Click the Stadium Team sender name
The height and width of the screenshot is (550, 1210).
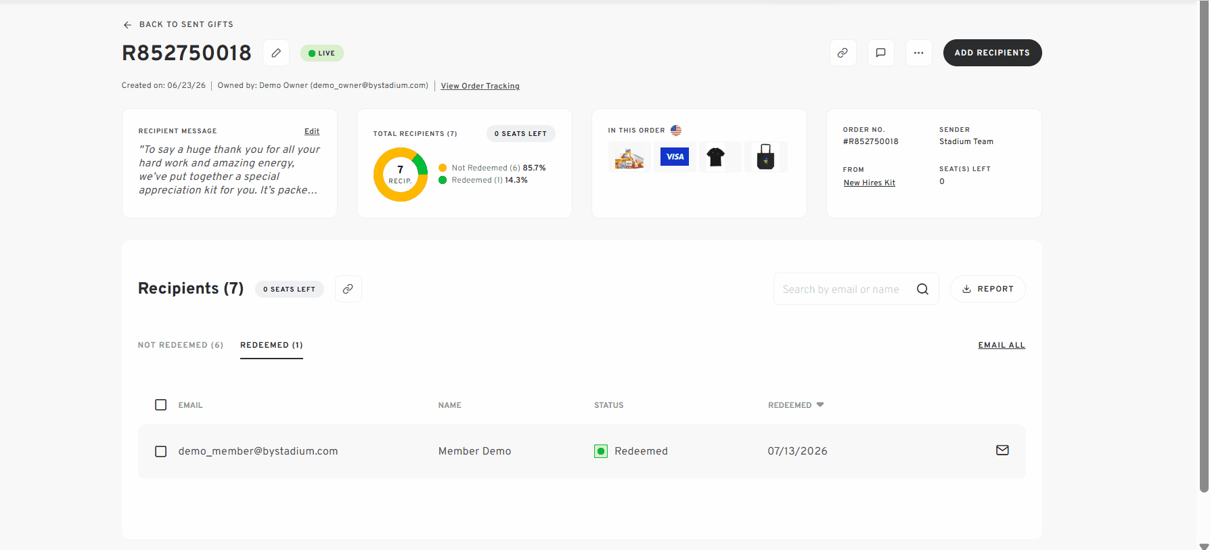point(966,141)
